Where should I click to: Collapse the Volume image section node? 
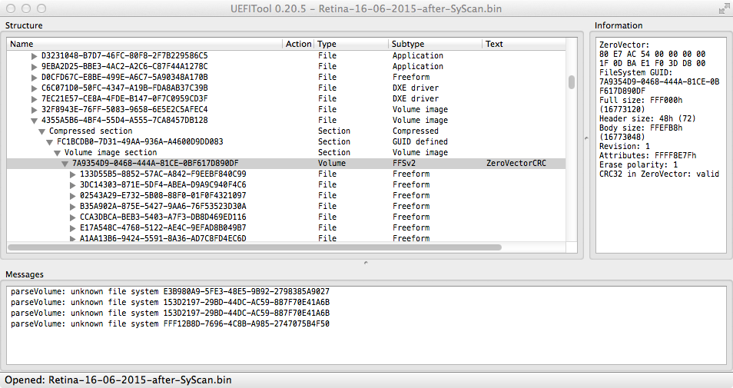point(57,153)
